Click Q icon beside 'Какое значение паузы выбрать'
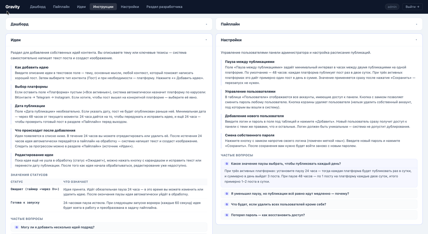 click(x=227, y=164)
